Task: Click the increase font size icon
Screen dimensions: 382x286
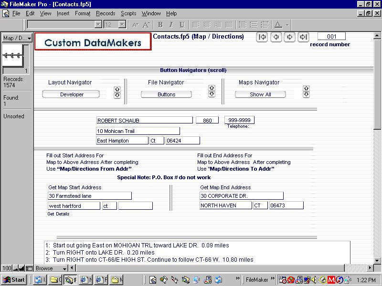Action: pos(146,25)
